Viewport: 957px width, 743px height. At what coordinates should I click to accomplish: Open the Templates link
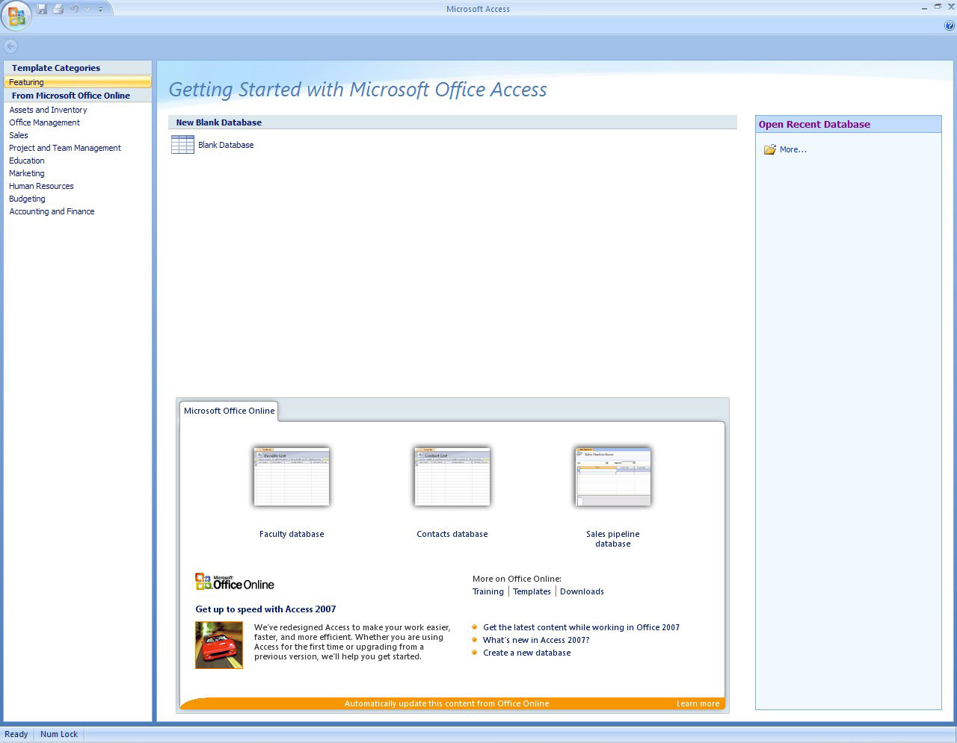coord(532,591)
